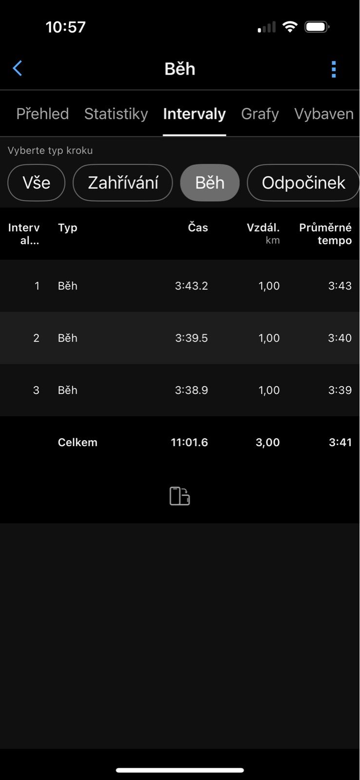The image size is (360, 780).
Task: Select interval row 1 with time 3:43.2
Action: coord(180,286)
